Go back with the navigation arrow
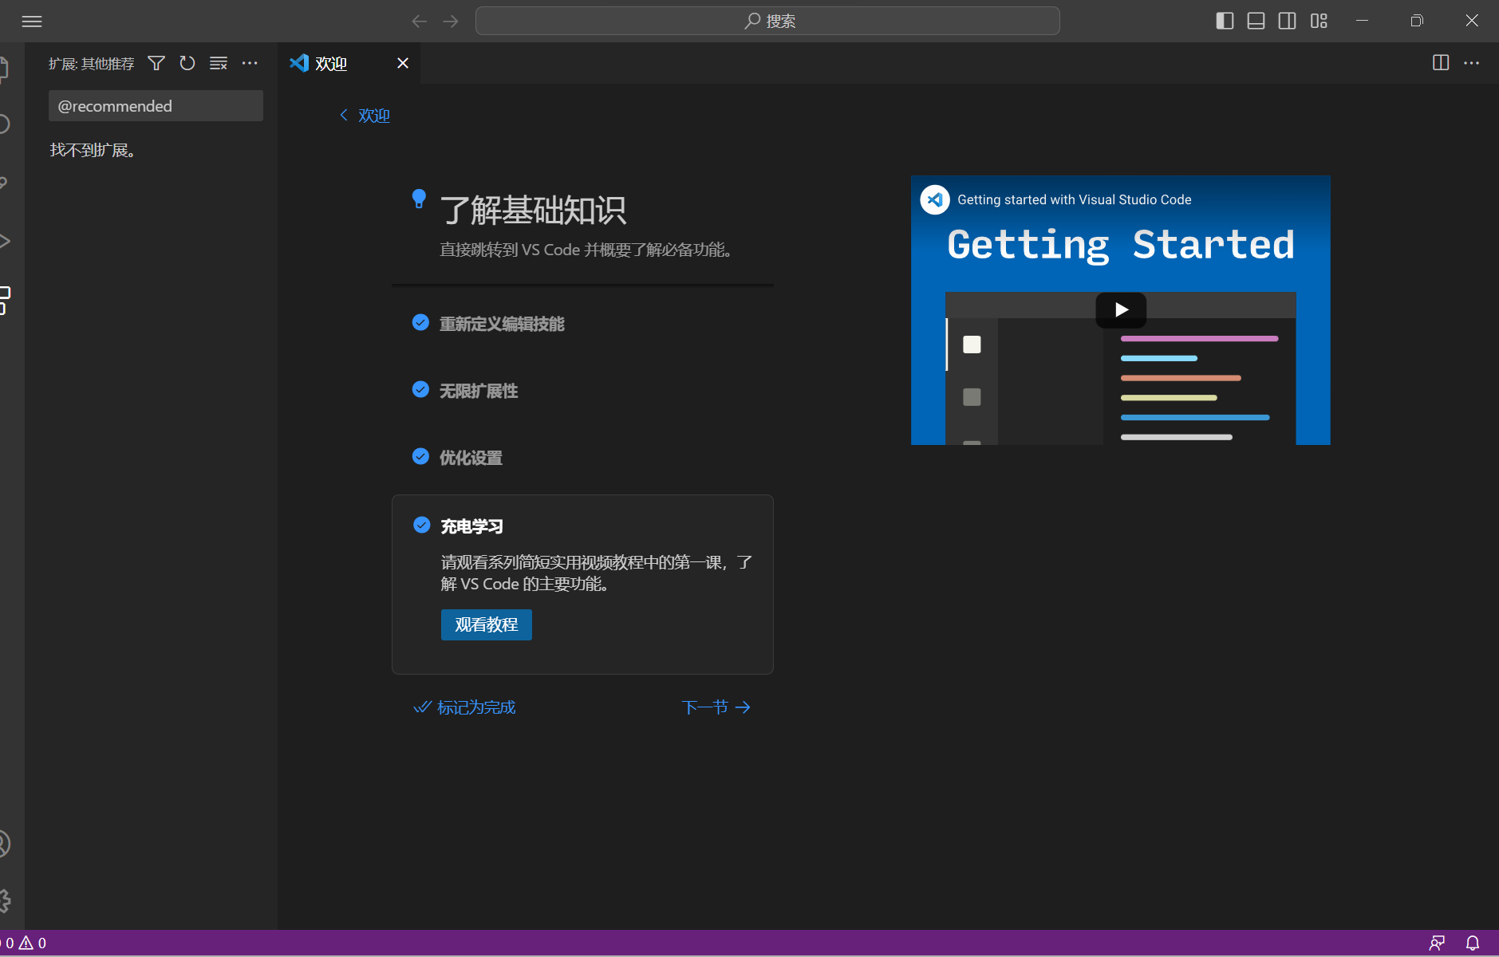 (420, 22)
